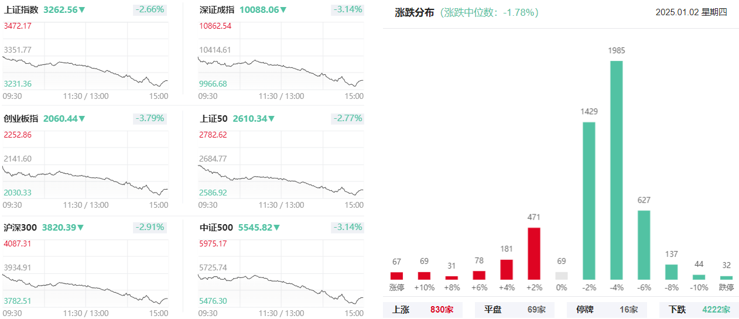Select the -3.79% change badge

(150, 119)
